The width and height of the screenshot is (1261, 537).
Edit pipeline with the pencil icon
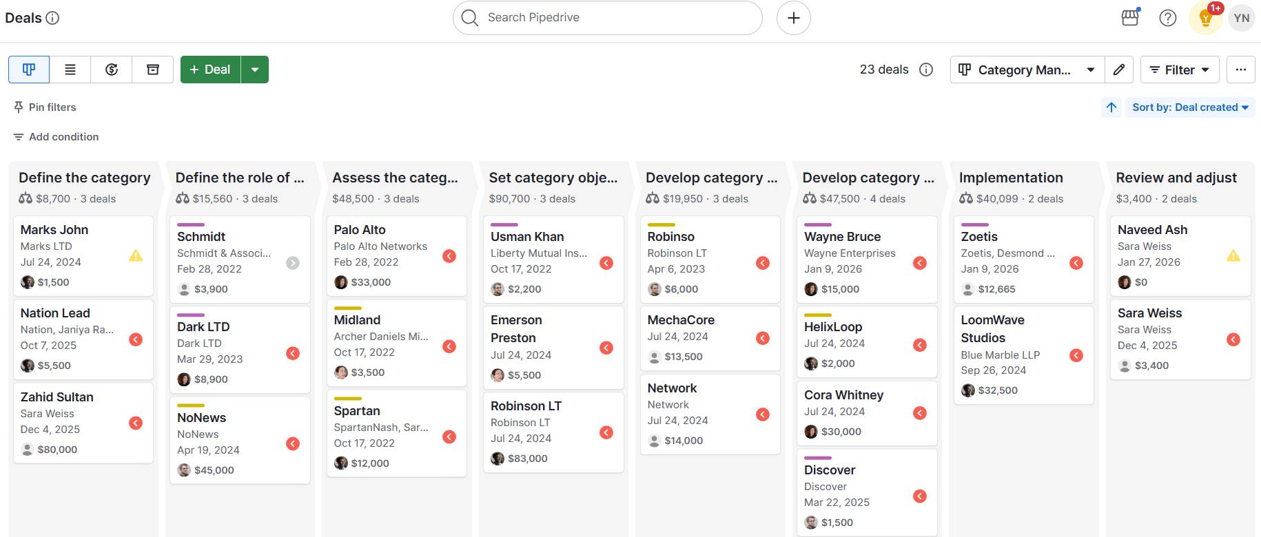[1119, 70]
